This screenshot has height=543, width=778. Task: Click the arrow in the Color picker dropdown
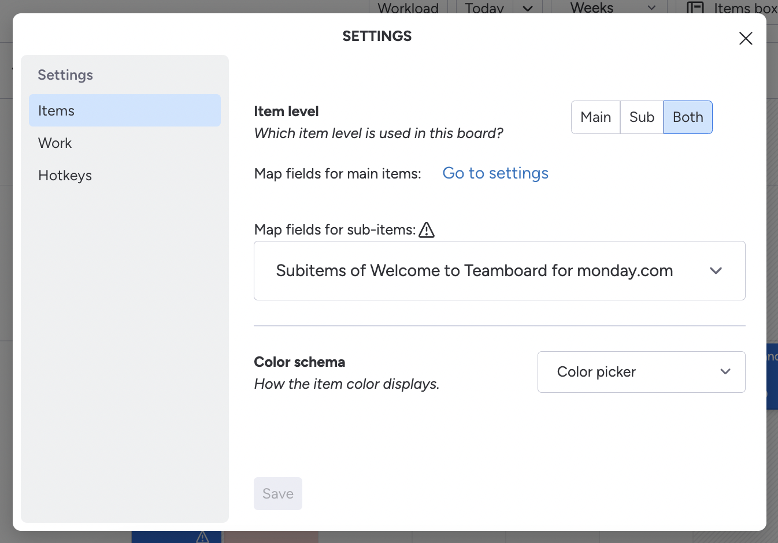(x=725, y=372)
